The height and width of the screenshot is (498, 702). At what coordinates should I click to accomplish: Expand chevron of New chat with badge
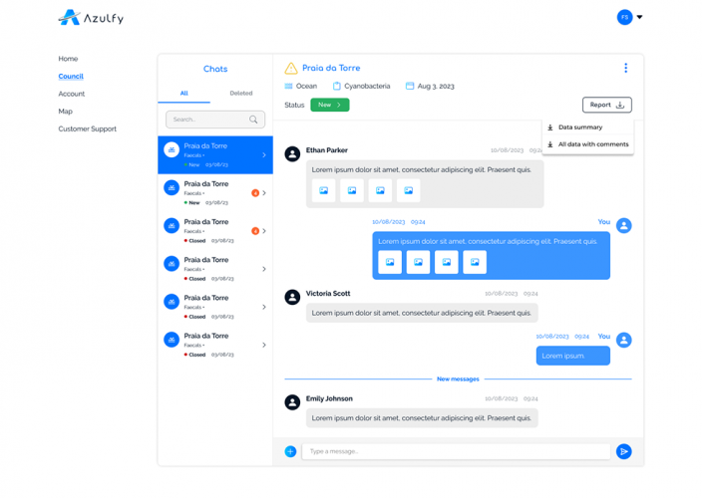click(264, 193)
